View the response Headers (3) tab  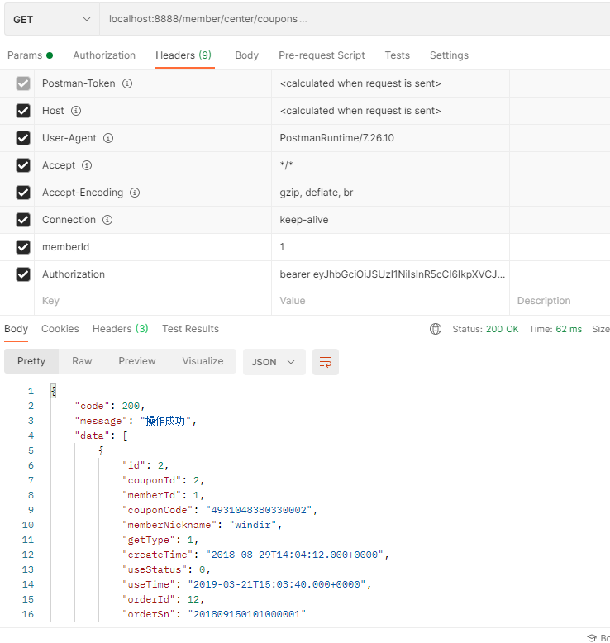coord(120,329)
